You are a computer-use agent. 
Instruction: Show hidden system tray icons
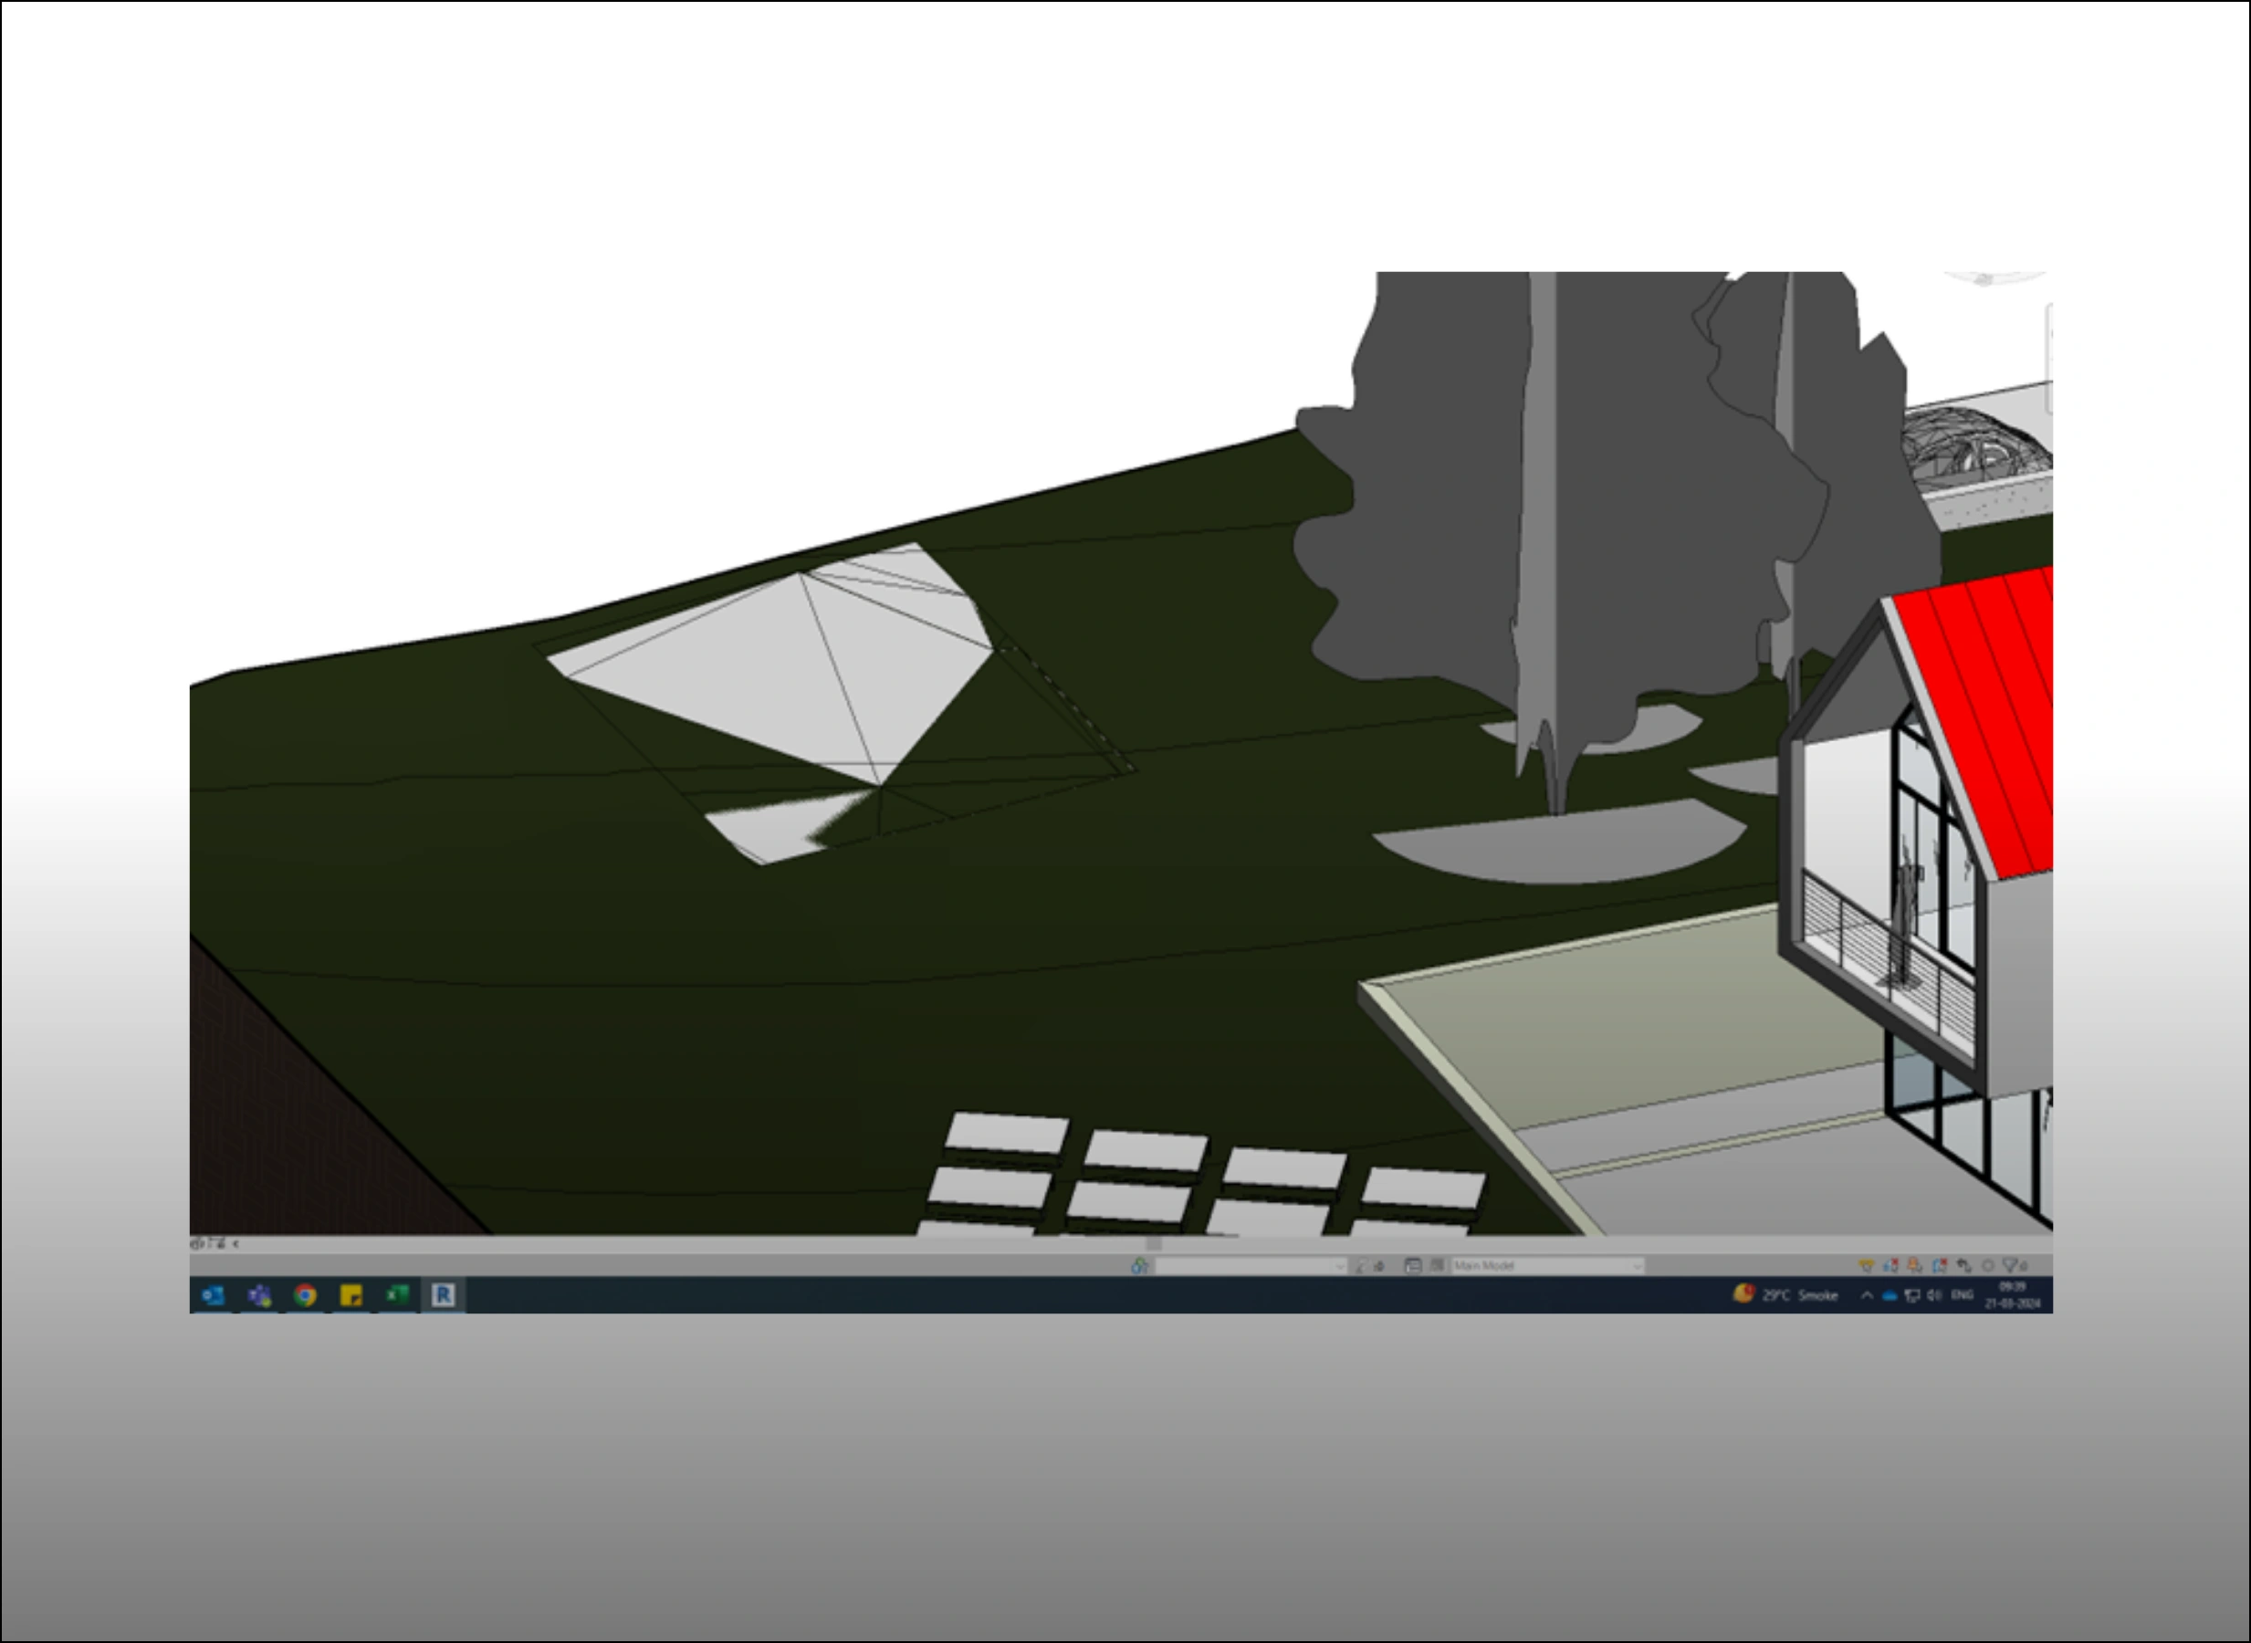click(1866, 1295)
